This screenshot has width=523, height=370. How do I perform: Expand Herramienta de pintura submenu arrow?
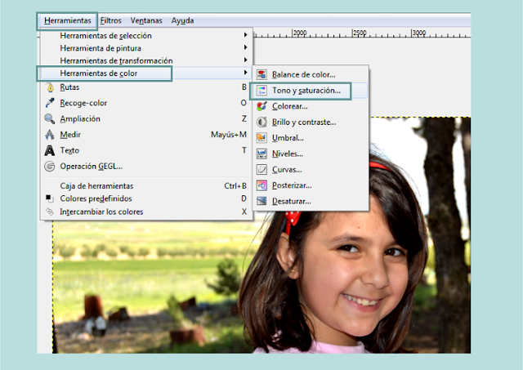245,47
